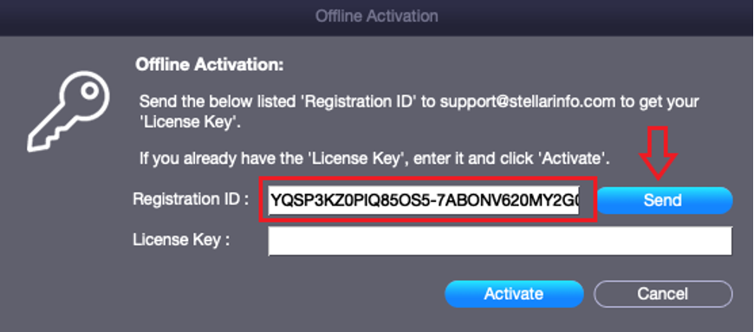The image size is (754, 332).
Task: Click the 'License Key :' label
Action: pyautogui.click(x=181, y=239)
